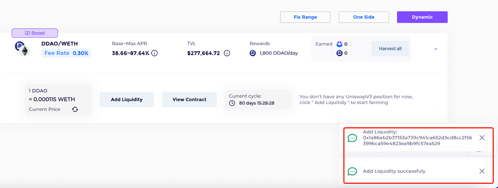This screenshot has width=498, height=188.
Task: Click the APR info icon
Action: pyautogui.click(x=154, y=53)
